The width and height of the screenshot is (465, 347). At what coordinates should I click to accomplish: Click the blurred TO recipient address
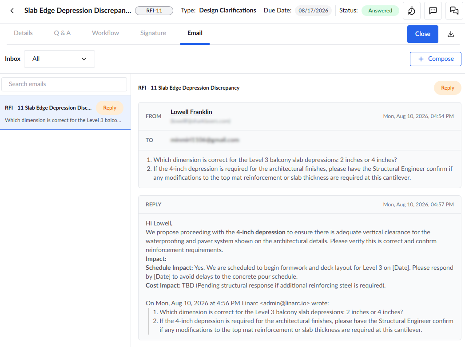point(205,140)
